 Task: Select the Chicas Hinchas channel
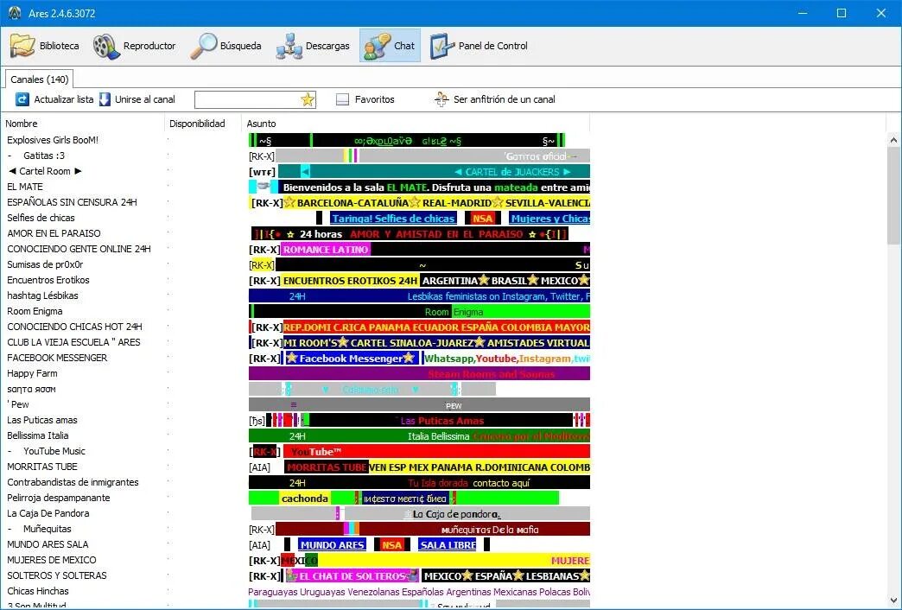(38, 590)
